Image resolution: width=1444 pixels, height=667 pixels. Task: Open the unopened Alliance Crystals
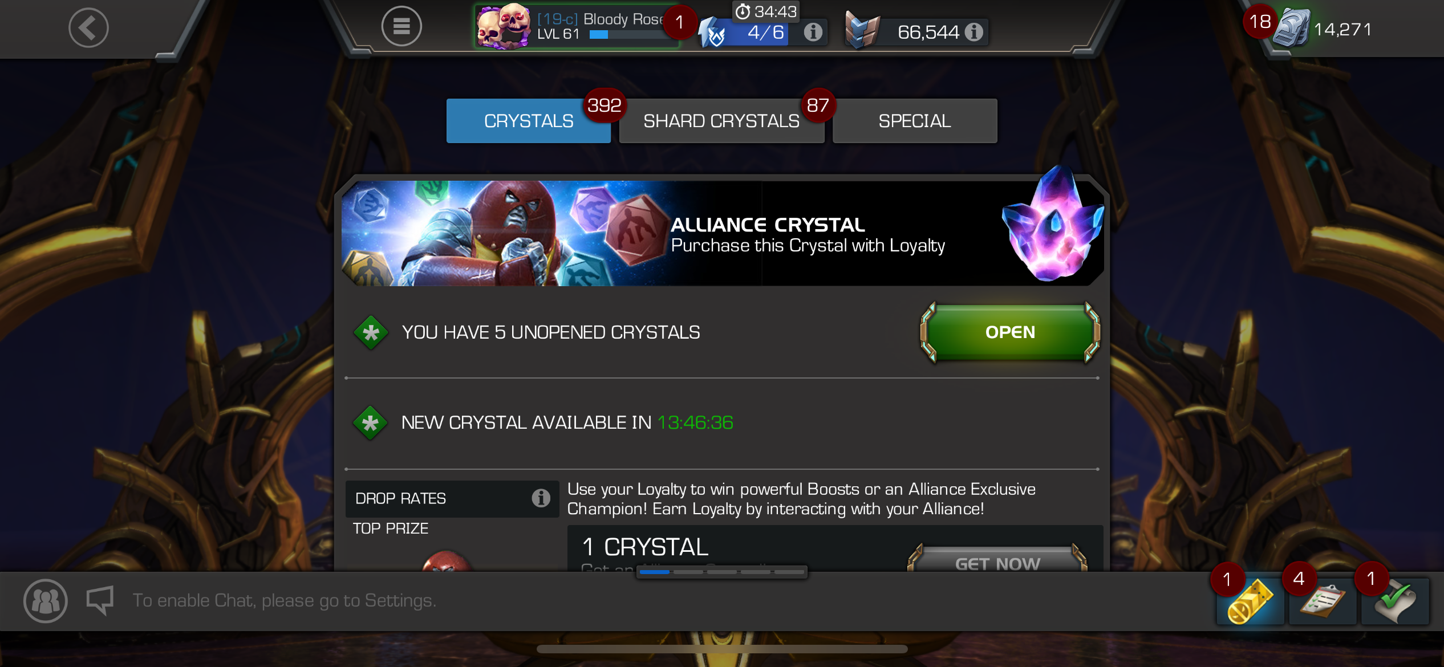1010,332
